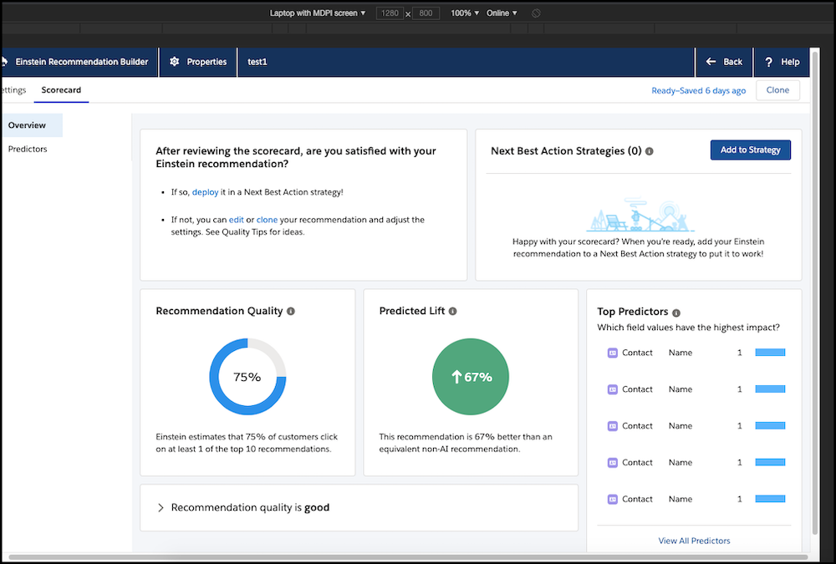Follow the 'edit' link
The image size is (836, 564).
coord(237,220)
